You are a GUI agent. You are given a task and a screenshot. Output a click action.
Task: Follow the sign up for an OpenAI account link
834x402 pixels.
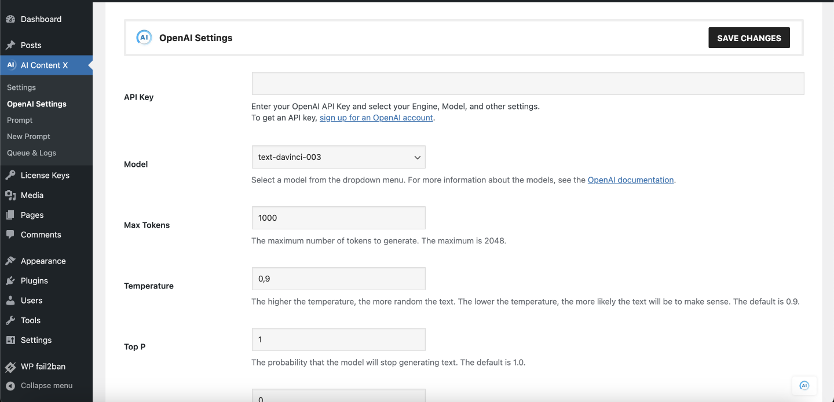pyautogui.click(x=376, y=118)
